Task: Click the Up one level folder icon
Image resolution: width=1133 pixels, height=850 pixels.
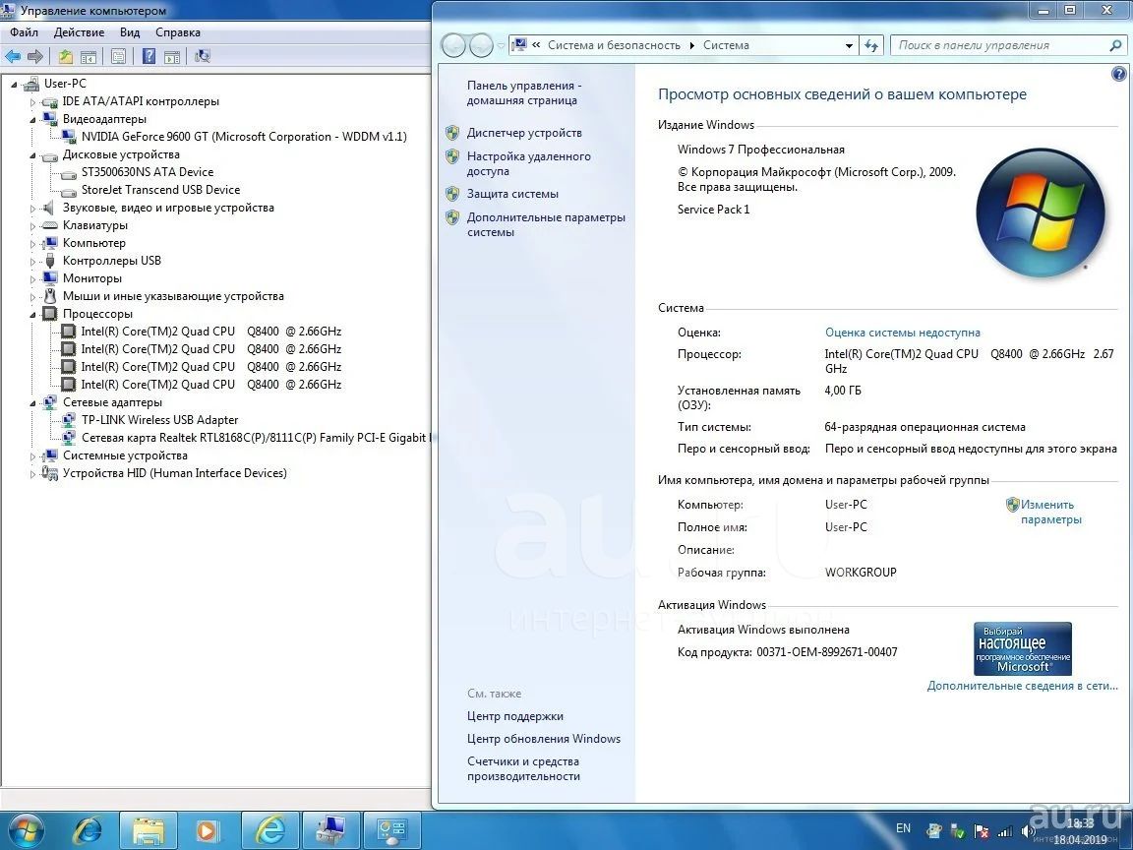Action: [x=66, y=56]
